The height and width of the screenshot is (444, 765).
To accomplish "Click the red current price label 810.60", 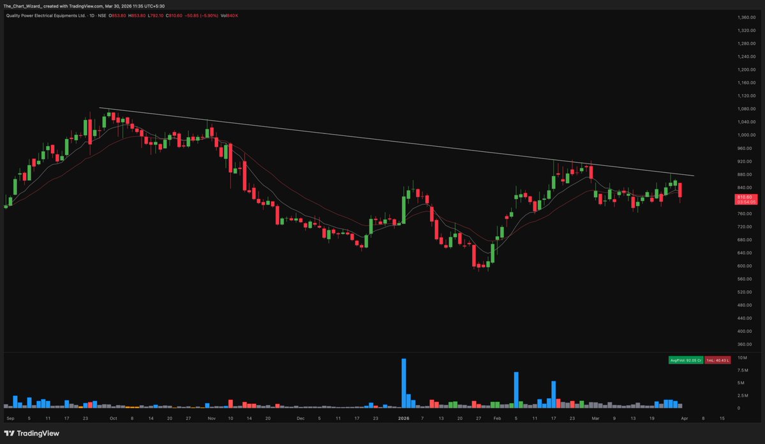I will [746, 199].
